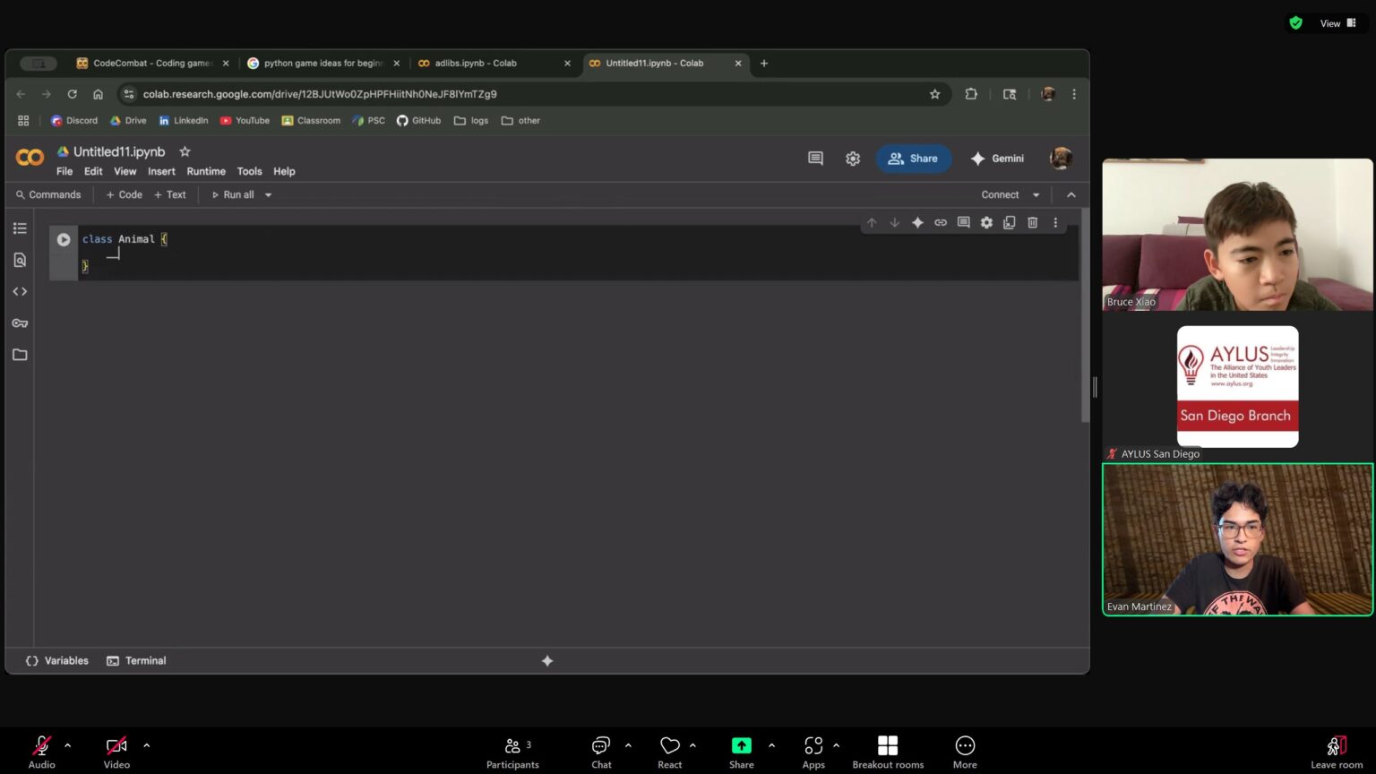
Task: Reload the browser page
Action: click(73, 94)
